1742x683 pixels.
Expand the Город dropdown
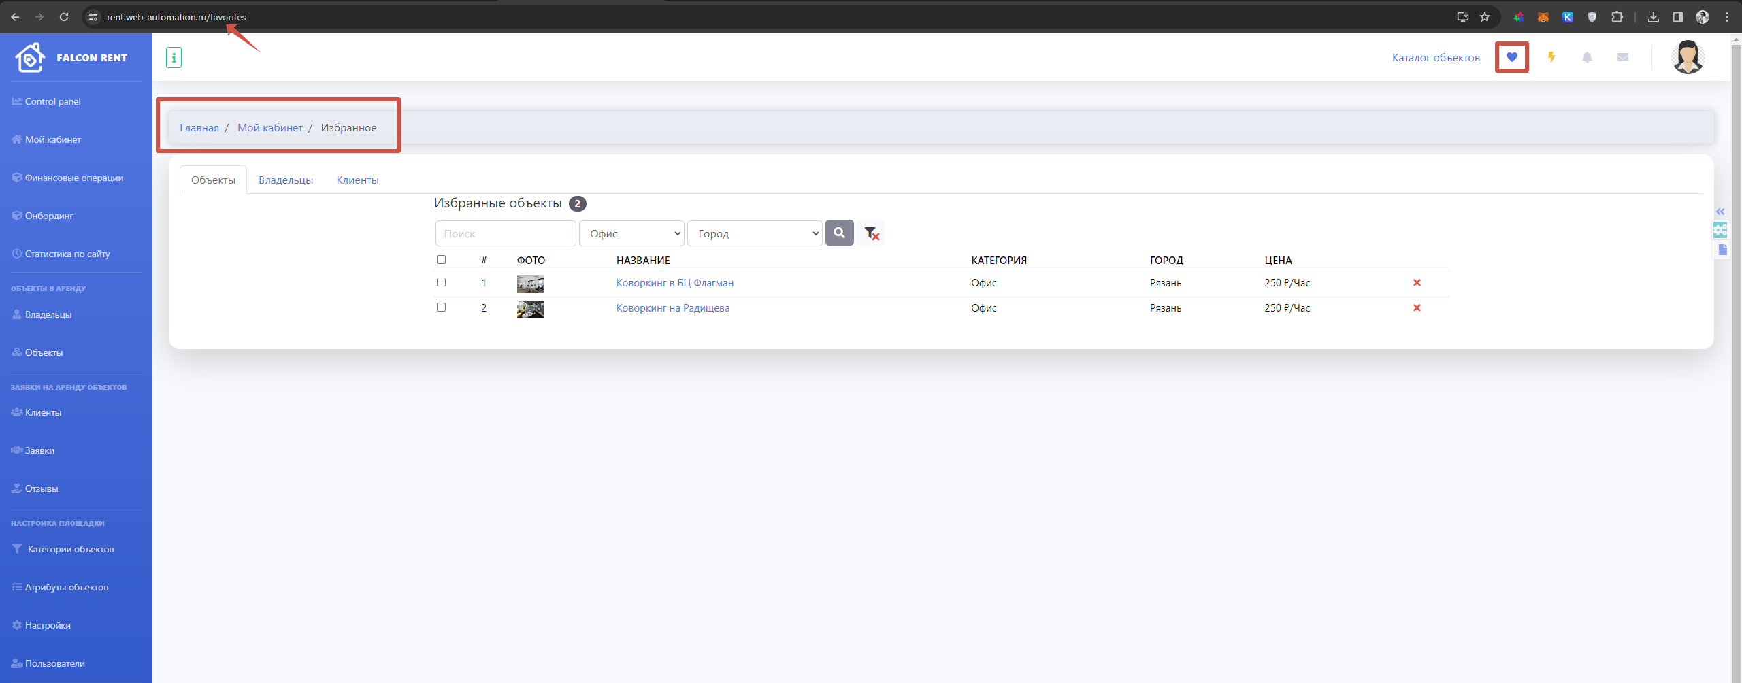755,233
